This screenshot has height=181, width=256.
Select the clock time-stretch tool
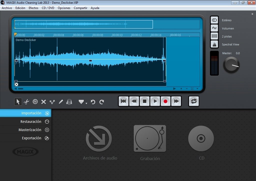(x=35, y=102)
